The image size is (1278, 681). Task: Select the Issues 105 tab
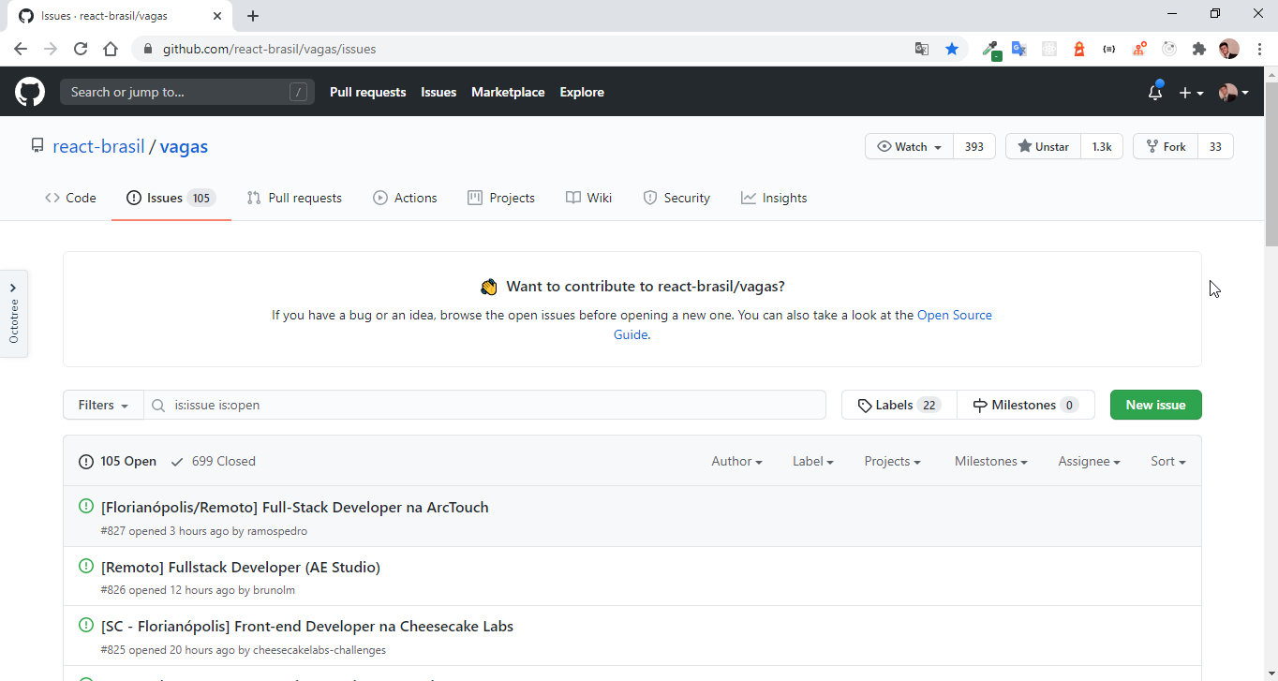click(171, 198)
